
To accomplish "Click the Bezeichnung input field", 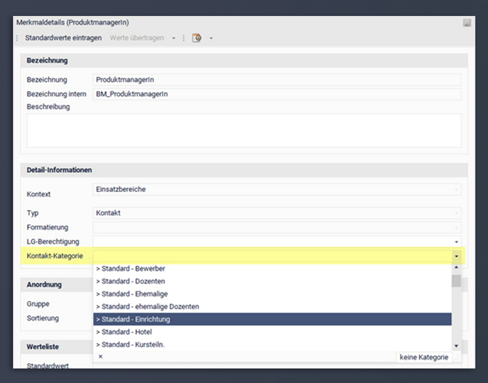I will click(x=277, y=80).
